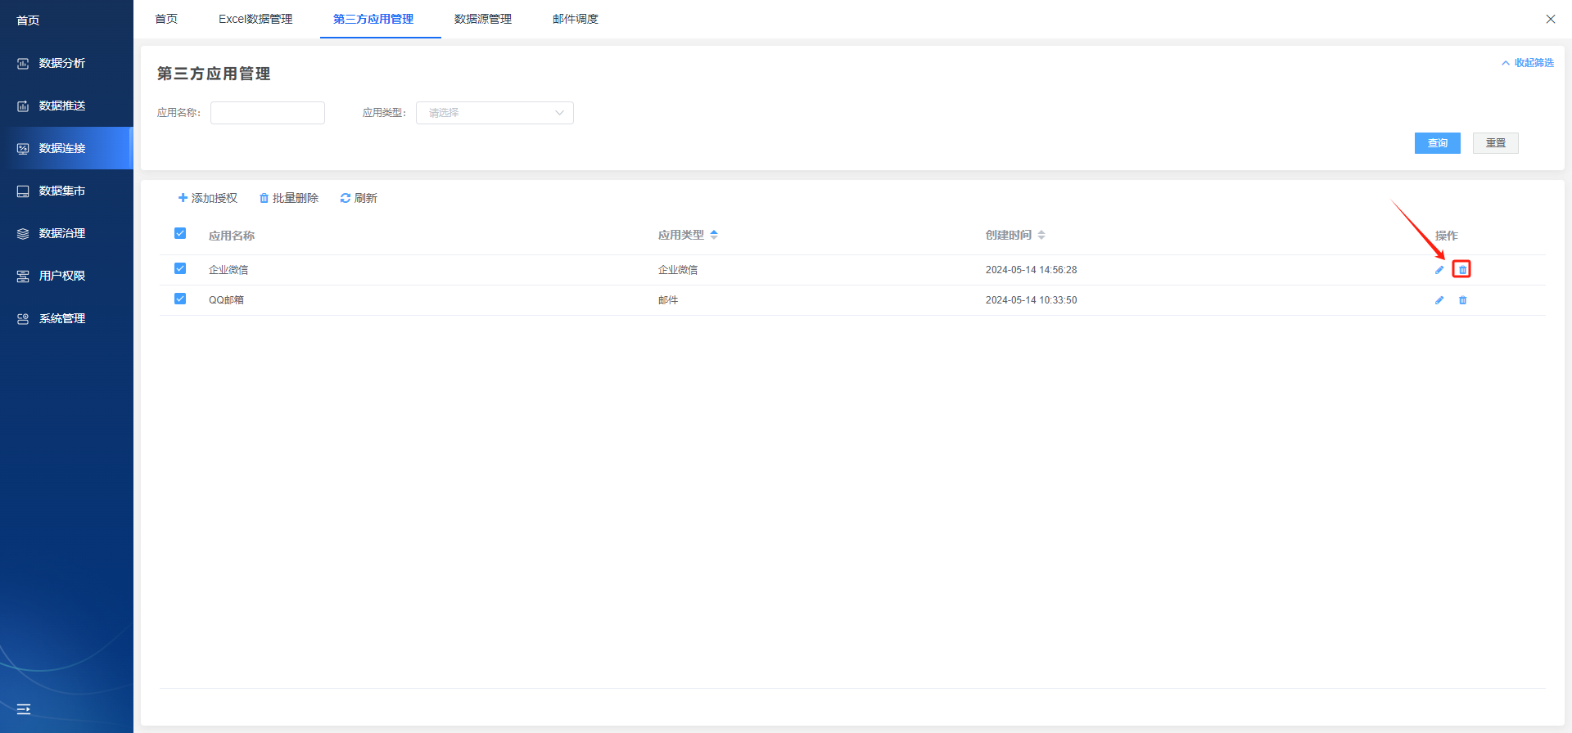Viewport: 1572px width, 733px height.
Task: Switch to 邮件调度 tab
Action: coord(576,19)
